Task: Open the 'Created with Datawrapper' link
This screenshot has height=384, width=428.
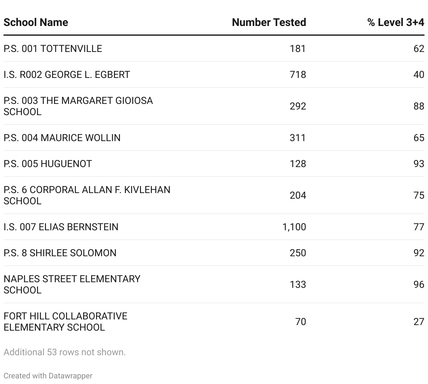Action: pos(48,376)
